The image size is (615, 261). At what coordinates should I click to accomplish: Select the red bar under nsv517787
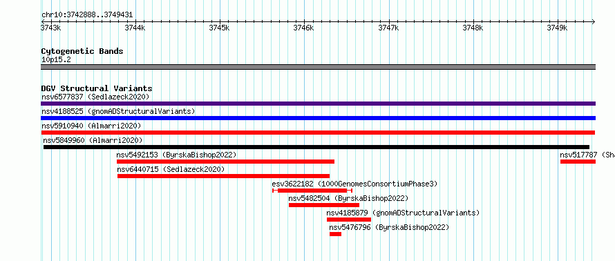tap(578, 162)
